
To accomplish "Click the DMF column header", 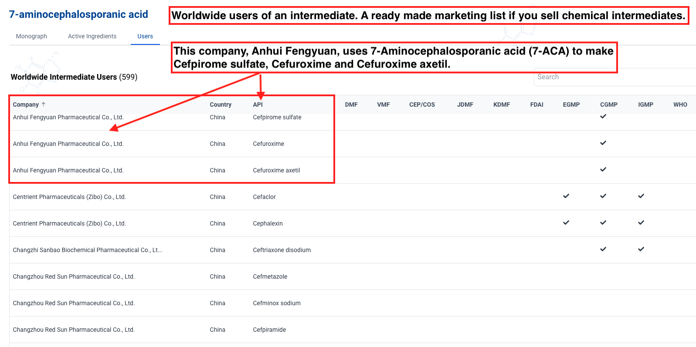I will tap(351, 104).
